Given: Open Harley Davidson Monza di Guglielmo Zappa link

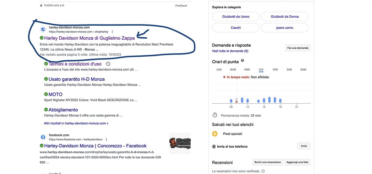Looking at the screenshot, I should (89, 38).
